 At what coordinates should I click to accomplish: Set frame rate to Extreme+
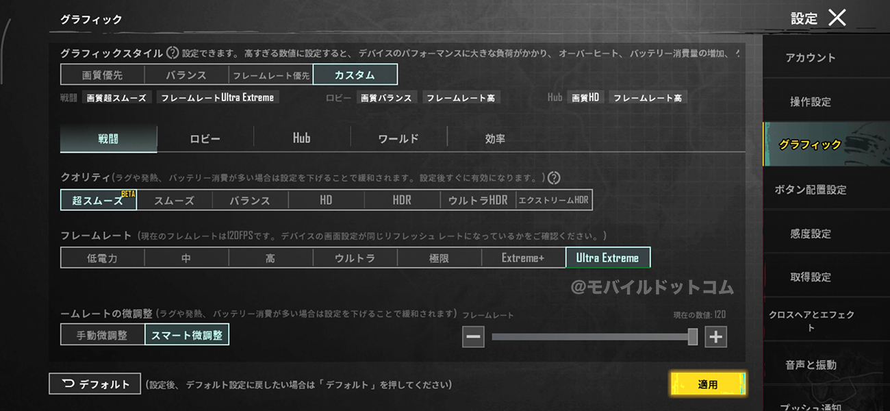click(523, 258)
